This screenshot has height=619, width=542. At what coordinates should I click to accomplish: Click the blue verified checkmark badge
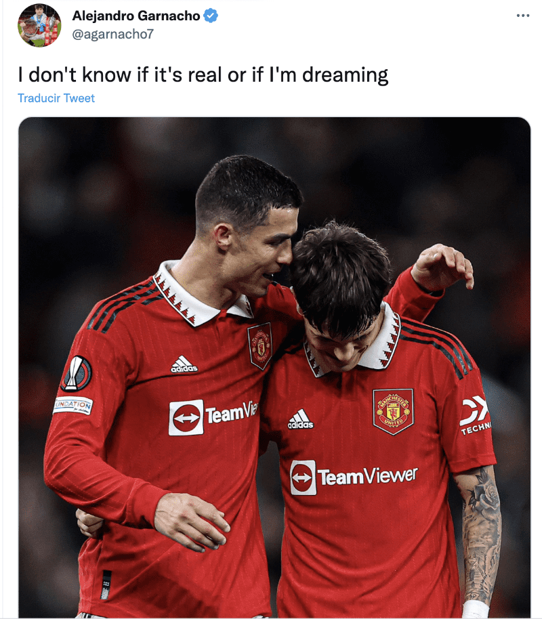tap(211, 16)
